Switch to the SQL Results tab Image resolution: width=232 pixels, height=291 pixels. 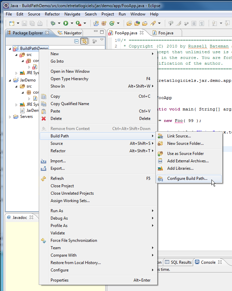[178, 262]
